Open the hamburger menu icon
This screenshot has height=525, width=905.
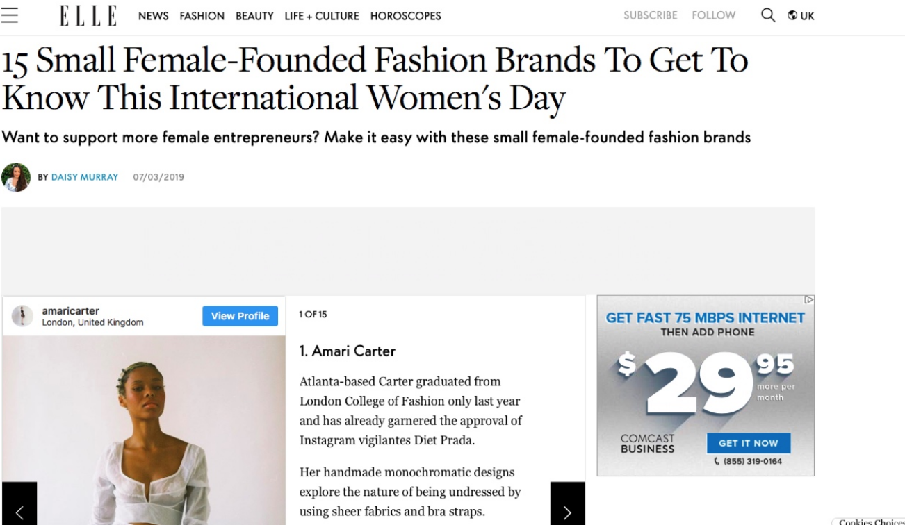click(9, 15)
